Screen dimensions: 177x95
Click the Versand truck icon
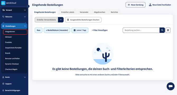pyautogui.click(x=3, y=10)
